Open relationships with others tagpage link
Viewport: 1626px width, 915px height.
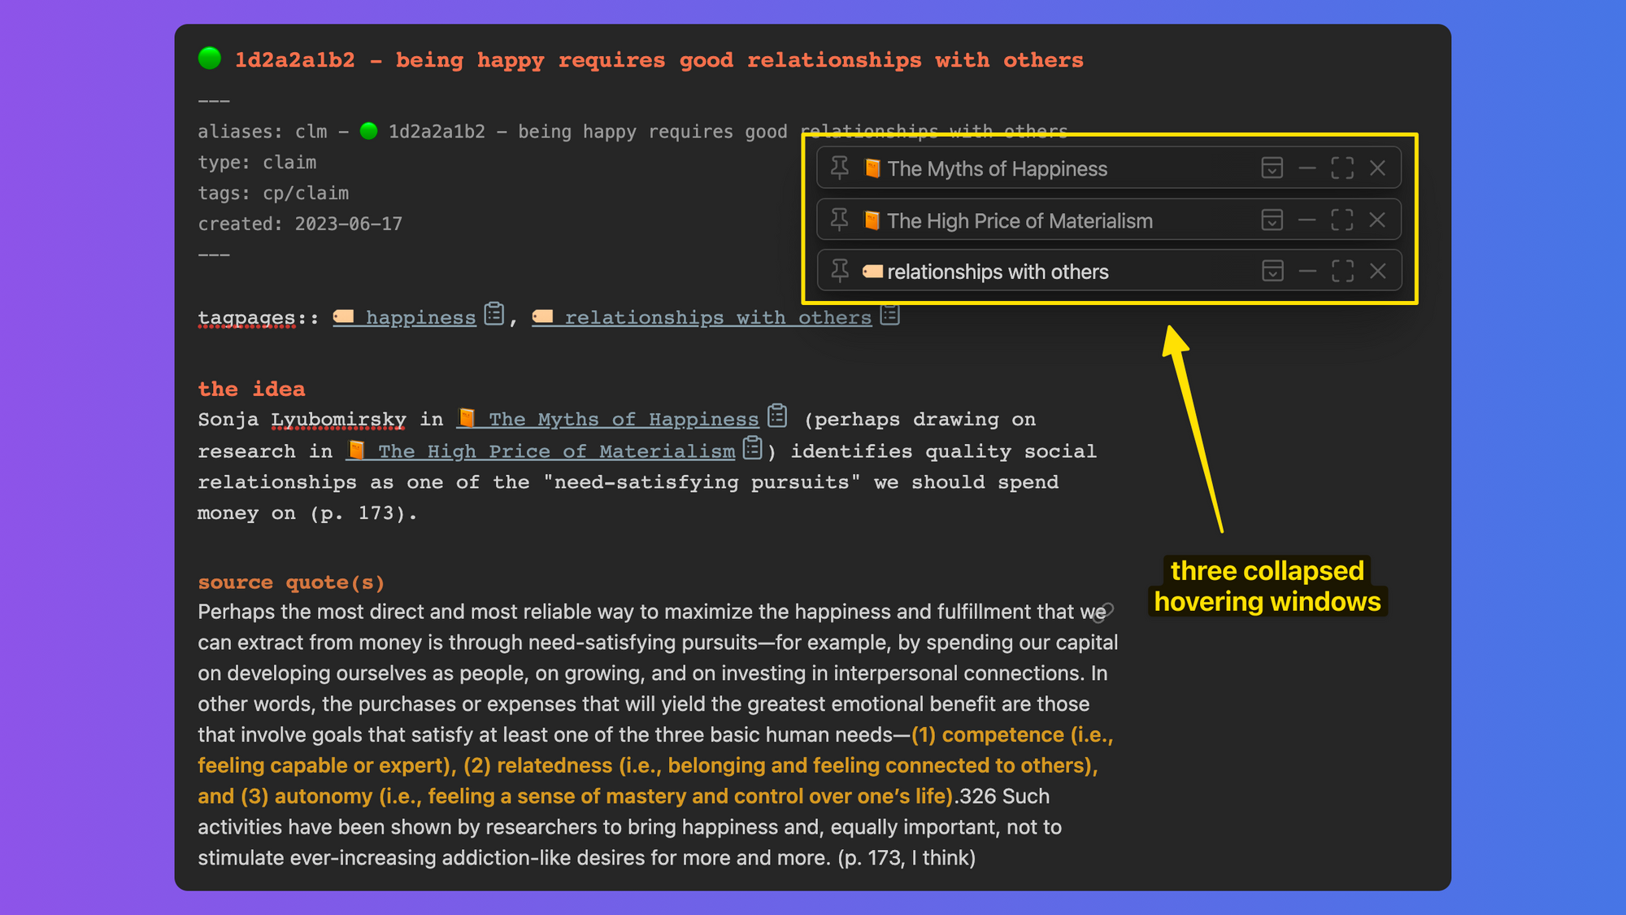click(x=717, y=317)
